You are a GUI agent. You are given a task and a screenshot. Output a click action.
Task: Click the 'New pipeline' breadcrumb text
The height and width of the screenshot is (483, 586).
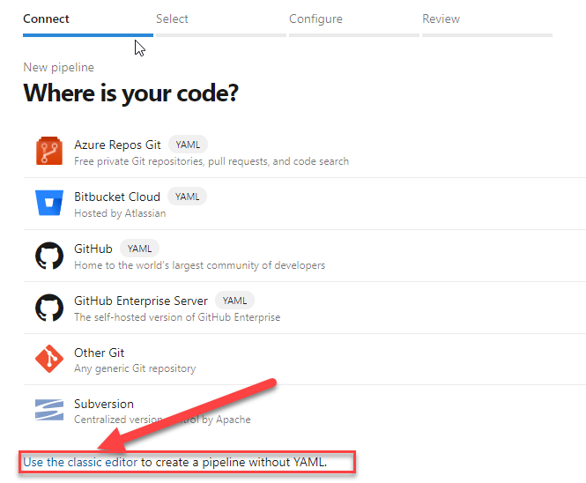59,67
